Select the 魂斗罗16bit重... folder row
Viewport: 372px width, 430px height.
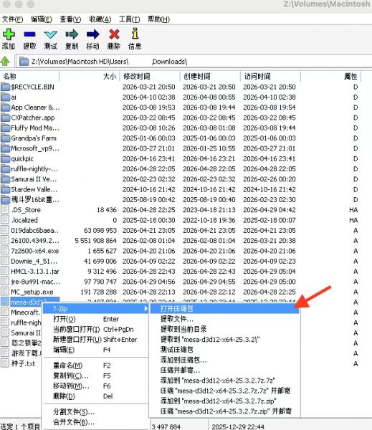tap(181, 200)
